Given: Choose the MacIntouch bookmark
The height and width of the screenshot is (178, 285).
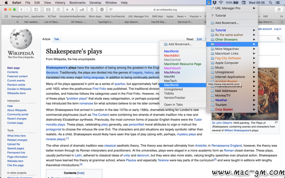Looking at the screenshot, I should point(183,68).
